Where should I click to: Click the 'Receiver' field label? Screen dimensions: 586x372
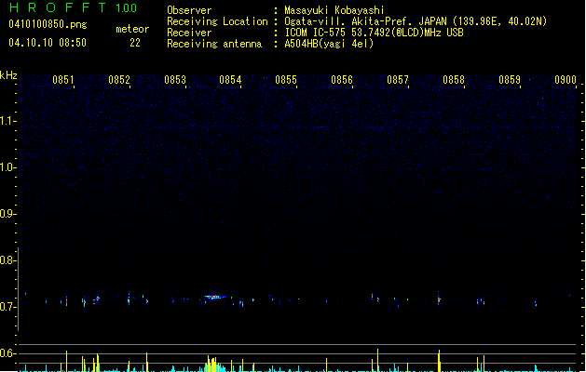coord(189,33)
